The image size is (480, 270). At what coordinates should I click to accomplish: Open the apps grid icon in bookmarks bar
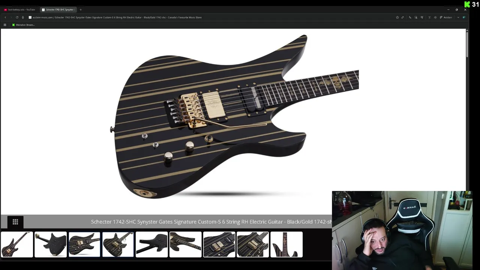tap(5, 25)
